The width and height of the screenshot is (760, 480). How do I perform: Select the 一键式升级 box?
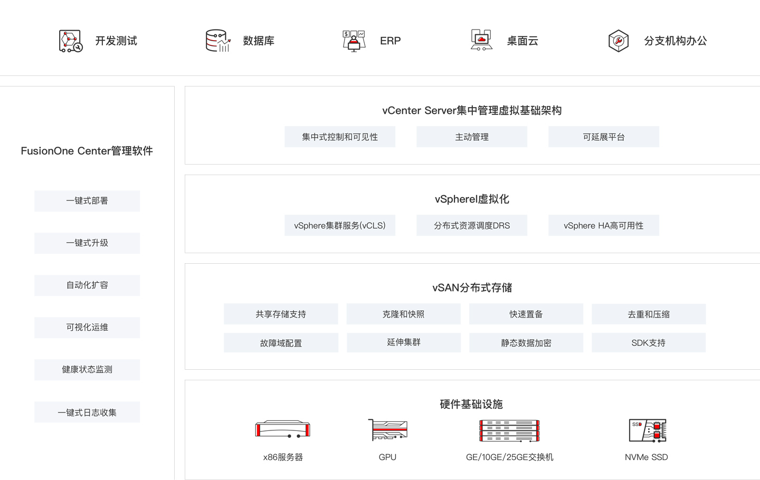[x=87, y=243]
